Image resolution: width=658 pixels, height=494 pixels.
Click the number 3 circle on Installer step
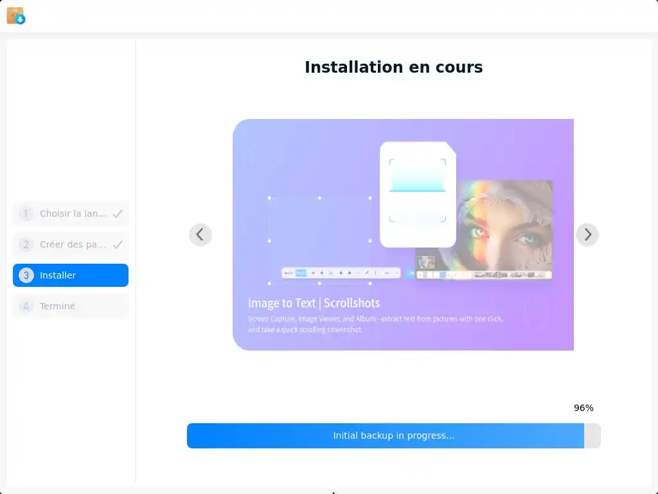pos(26,275)
